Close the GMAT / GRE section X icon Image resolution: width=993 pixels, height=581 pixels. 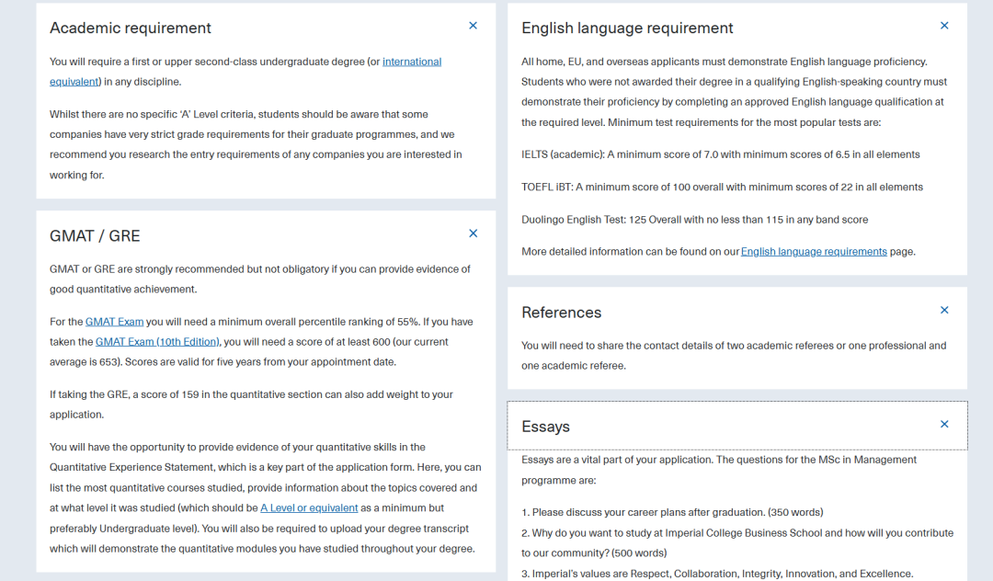(x=473, y=234)
